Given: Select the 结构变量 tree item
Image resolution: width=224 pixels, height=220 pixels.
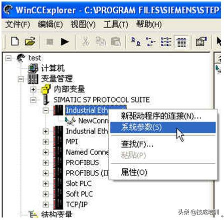Looking at the screenshot, I should [x=57, y=214].
